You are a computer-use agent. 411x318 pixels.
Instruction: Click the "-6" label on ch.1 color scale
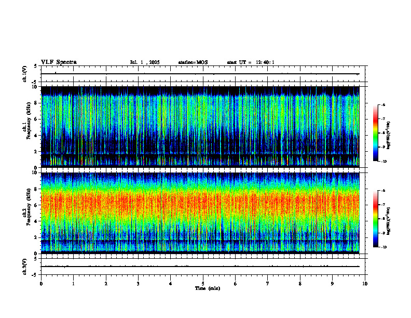click(383, 104)
